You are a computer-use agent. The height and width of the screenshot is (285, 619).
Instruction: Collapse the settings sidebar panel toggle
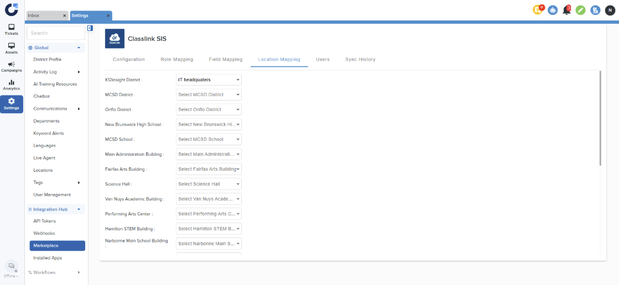(x=90, y=28)
